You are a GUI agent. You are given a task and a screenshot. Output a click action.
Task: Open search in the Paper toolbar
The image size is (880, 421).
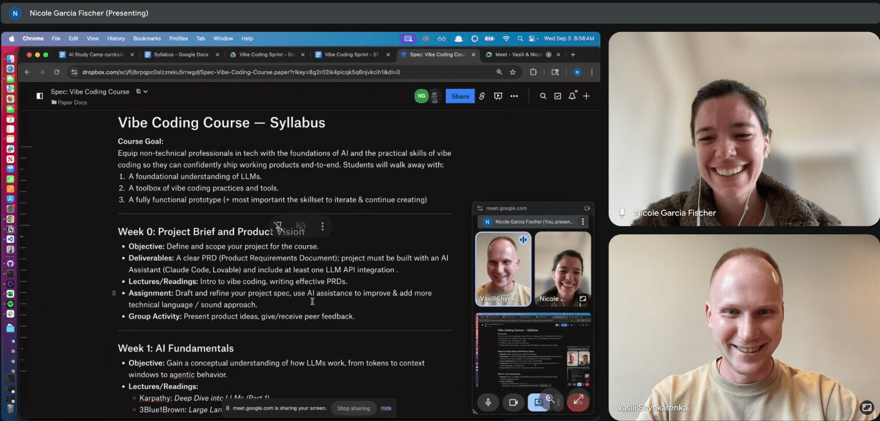coord(543,96)
